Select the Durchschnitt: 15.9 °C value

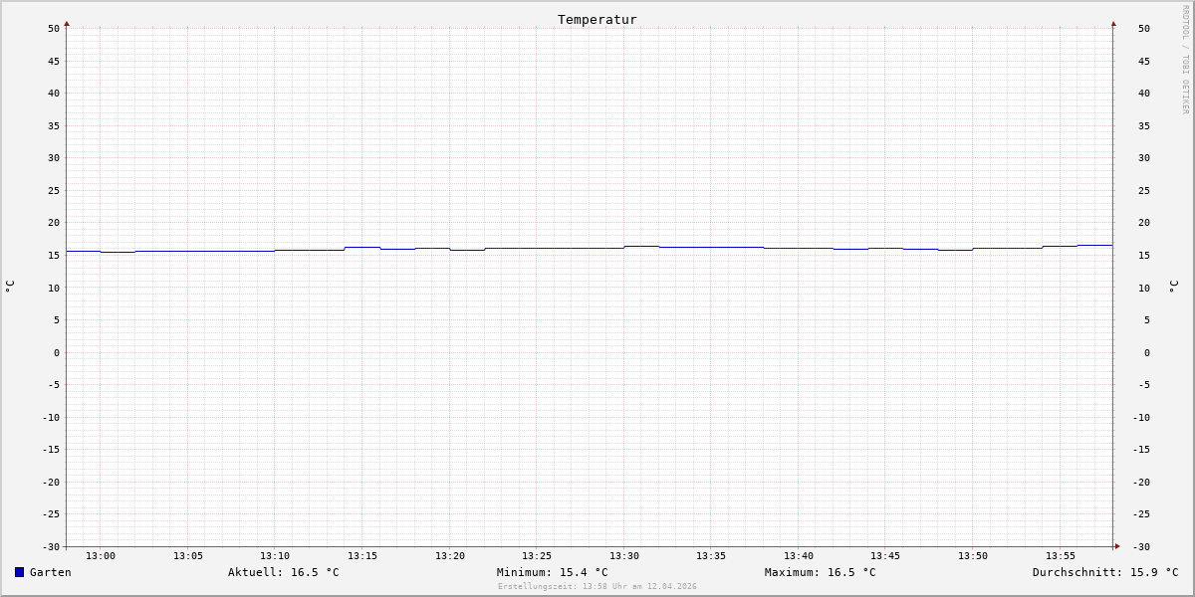point(1105,572)
